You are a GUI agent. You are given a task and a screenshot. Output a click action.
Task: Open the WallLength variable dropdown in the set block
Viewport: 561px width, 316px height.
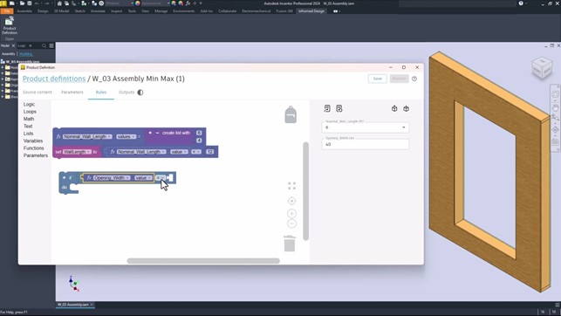[x=77, y=152]
